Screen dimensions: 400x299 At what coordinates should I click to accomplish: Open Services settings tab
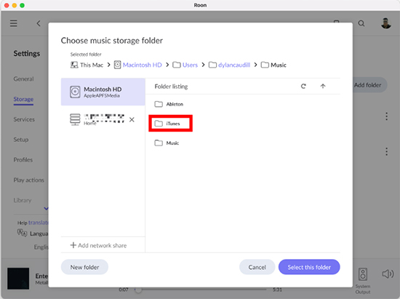tap(24, 119)
